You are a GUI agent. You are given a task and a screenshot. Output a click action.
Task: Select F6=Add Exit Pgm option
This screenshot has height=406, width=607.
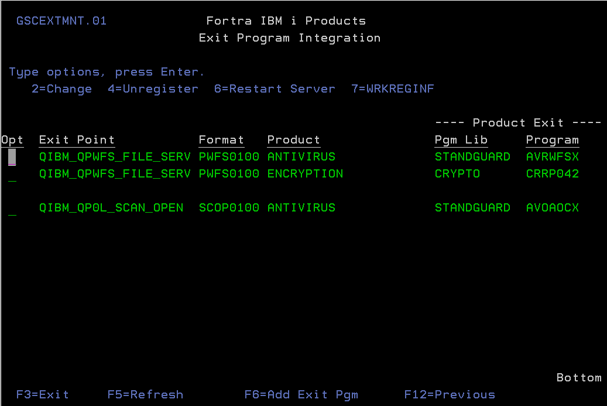pyautogui.click(x=301, y=394)
